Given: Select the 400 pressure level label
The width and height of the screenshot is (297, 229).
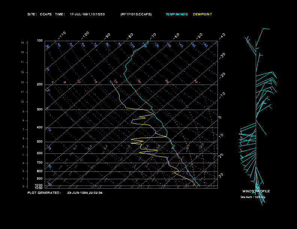Looking at the screenshot, I should click(x=40, y=127).
